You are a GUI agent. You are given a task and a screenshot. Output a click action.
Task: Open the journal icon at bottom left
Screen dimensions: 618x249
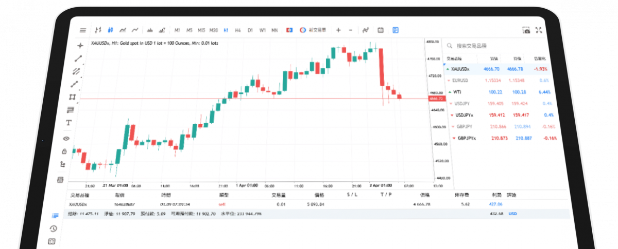coord(51,241)
